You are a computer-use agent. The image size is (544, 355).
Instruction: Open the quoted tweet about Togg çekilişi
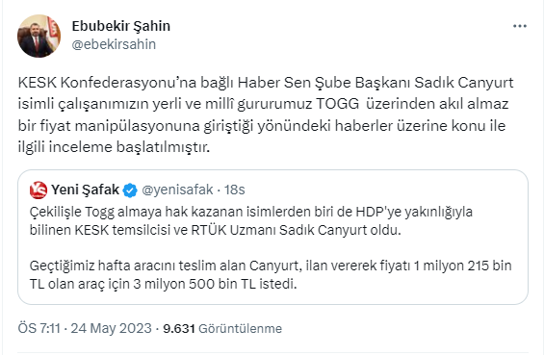point(272,237)
